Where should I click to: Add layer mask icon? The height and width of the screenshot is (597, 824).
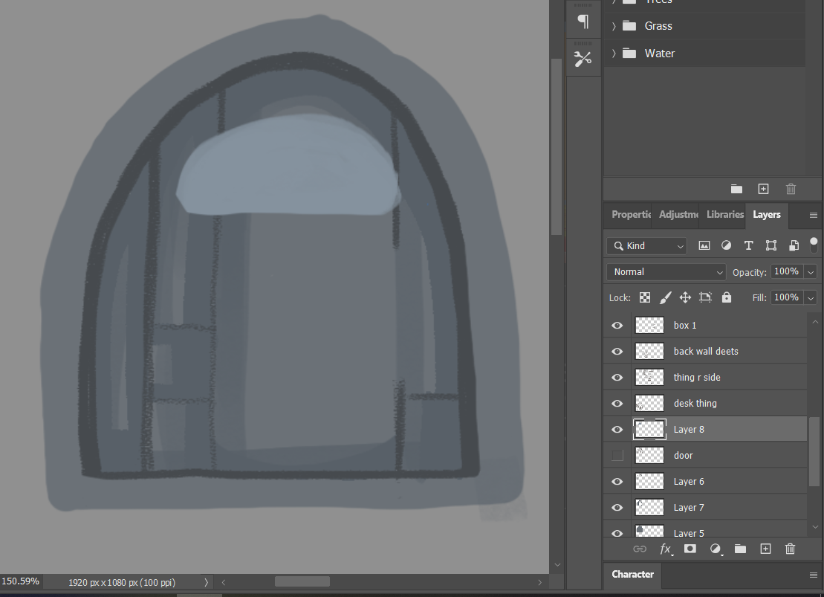pos(690,549)
